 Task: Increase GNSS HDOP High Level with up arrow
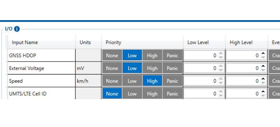[263, 53]
